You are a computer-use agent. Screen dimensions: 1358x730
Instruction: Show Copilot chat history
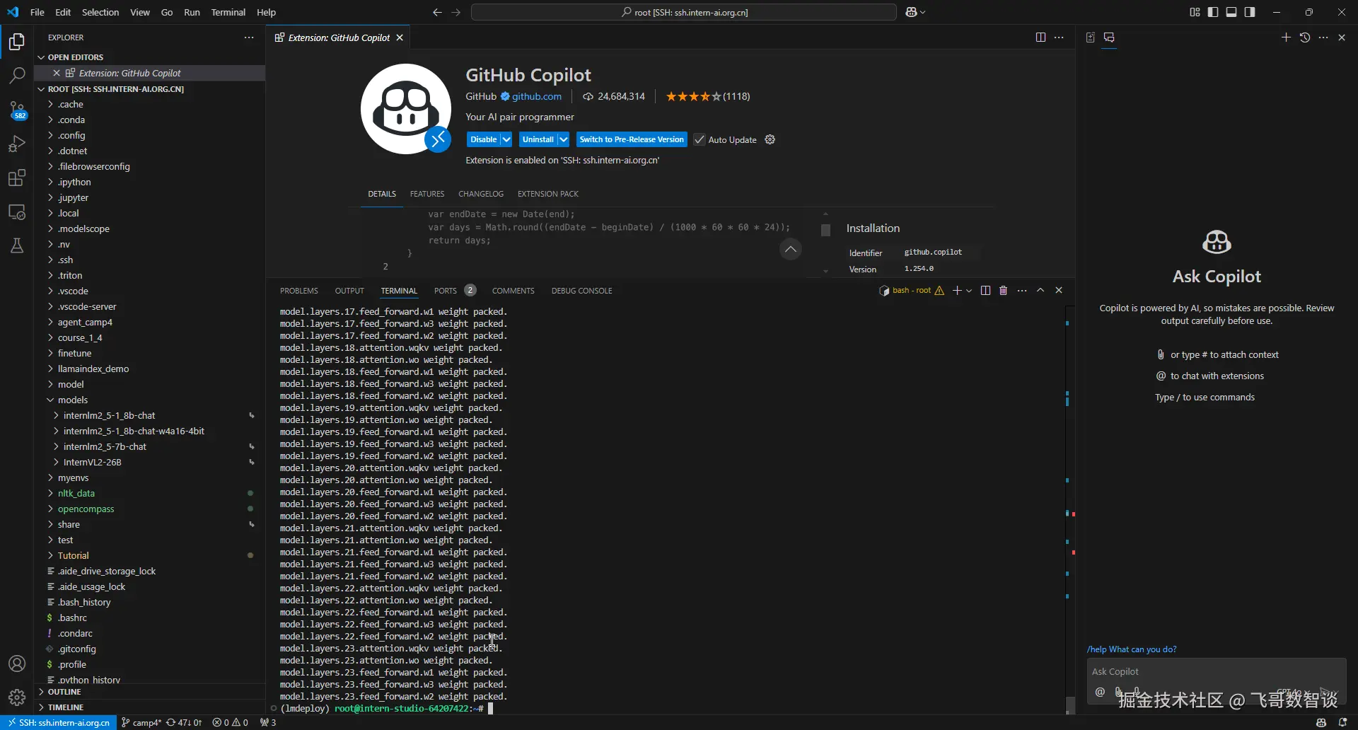pyautogui.click(x=1305, y=37)
